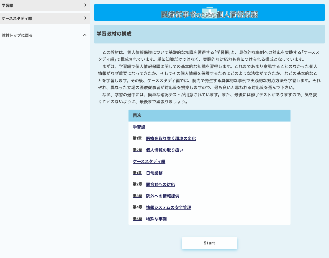329x258 pixels.
Task: Open the ケーススタディ編 link in 目次
Action: click(x=149, y=161)
